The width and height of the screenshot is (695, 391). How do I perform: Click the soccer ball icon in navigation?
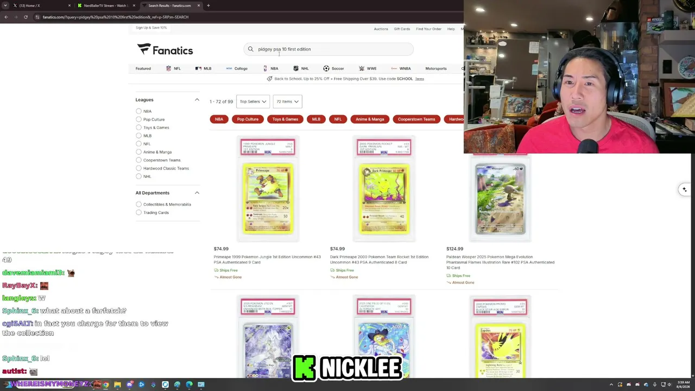(326, 68)
